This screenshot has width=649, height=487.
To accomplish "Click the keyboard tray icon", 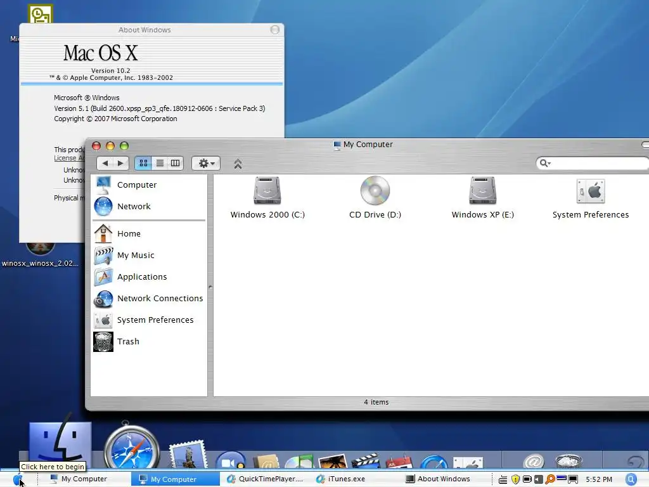I will point(503,479).
